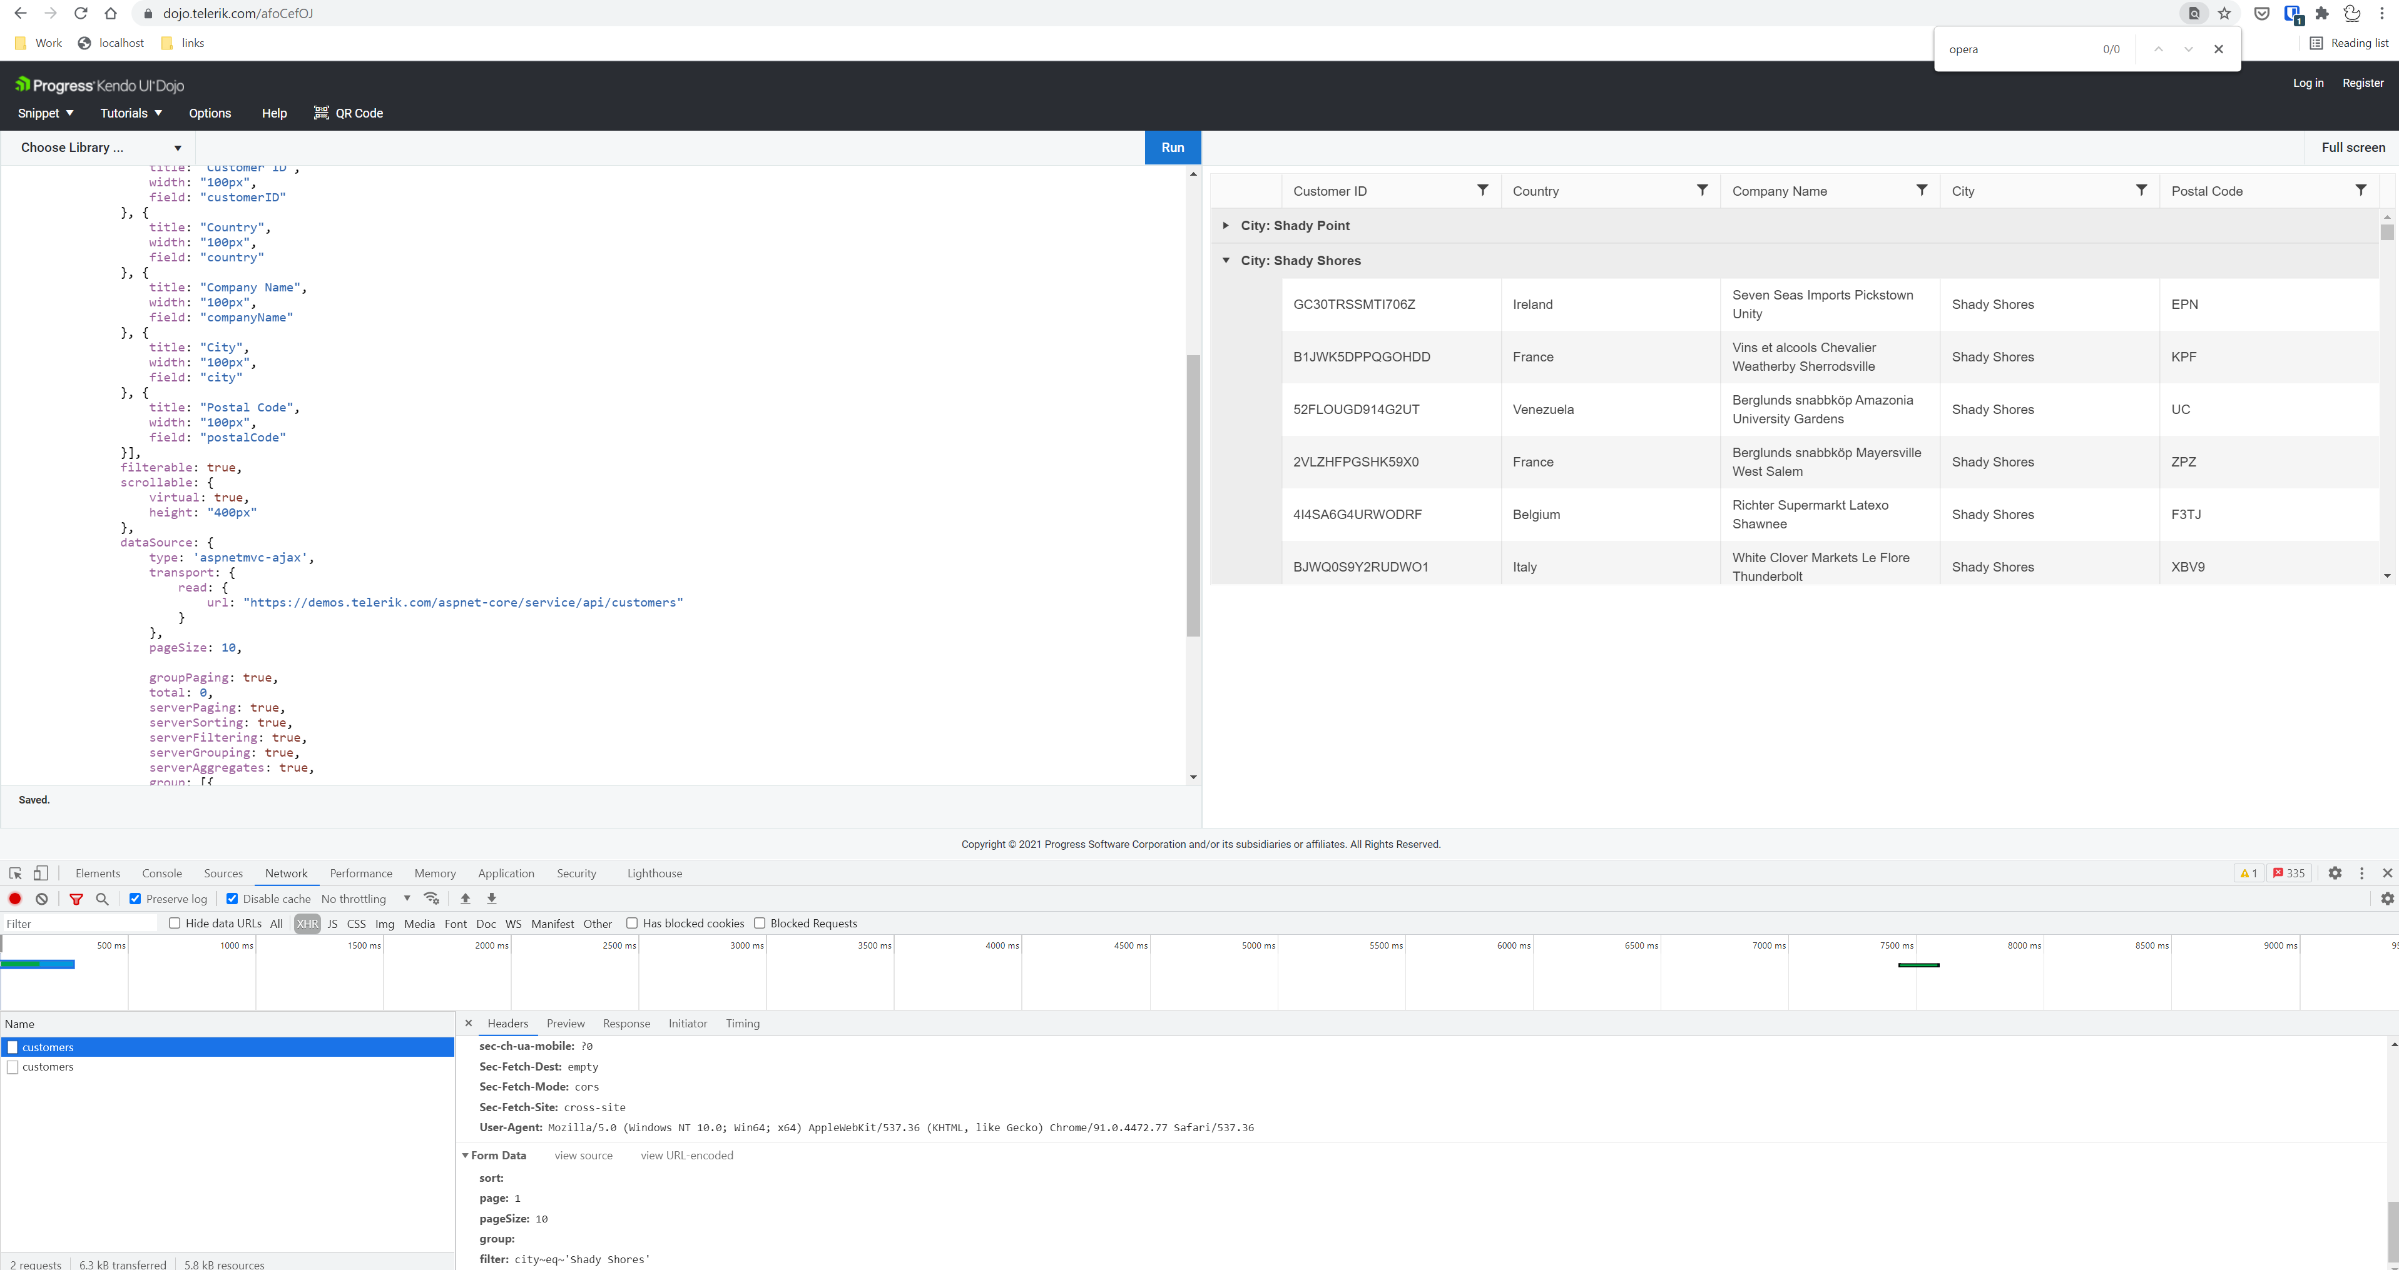
Task: Uncheck the Disable cache checkbox
Action: point(232,899)
